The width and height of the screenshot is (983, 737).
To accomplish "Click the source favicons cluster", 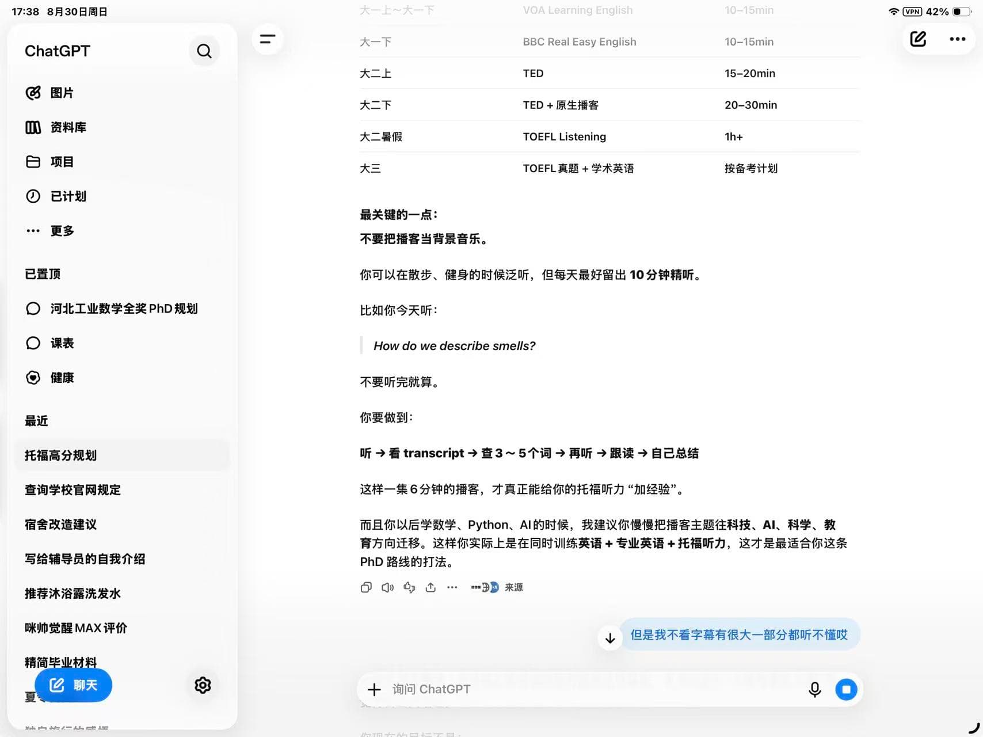I will click(485, 587).
